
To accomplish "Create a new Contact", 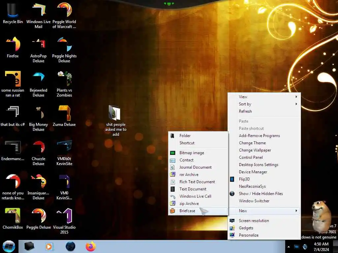I will pos(198,160).
